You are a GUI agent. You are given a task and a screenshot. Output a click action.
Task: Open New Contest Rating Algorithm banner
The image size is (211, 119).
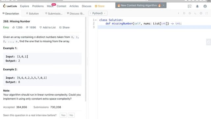tap(139, 5)
